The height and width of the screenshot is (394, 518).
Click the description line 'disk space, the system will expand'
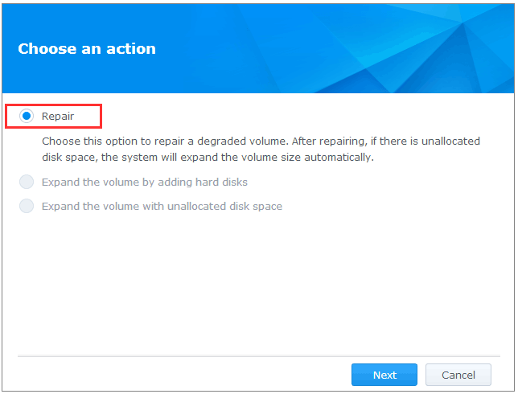tap(208, 158)
